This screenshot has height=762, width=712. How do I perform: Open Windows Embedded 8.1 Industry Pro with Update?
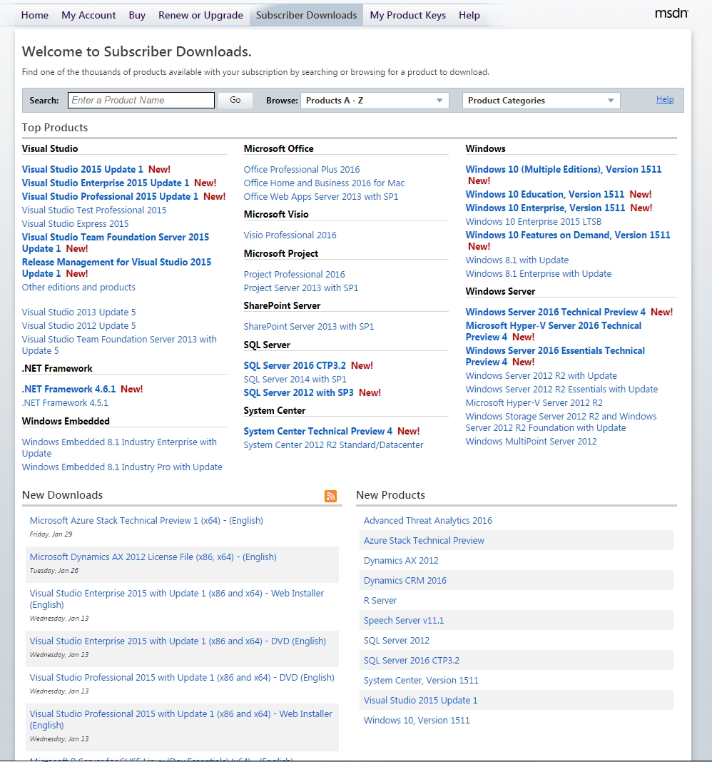(122, 467)
